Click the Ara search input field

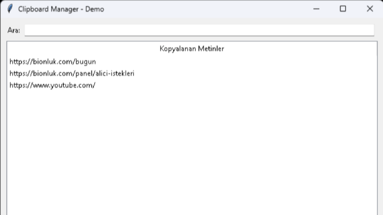pos(199,30)
